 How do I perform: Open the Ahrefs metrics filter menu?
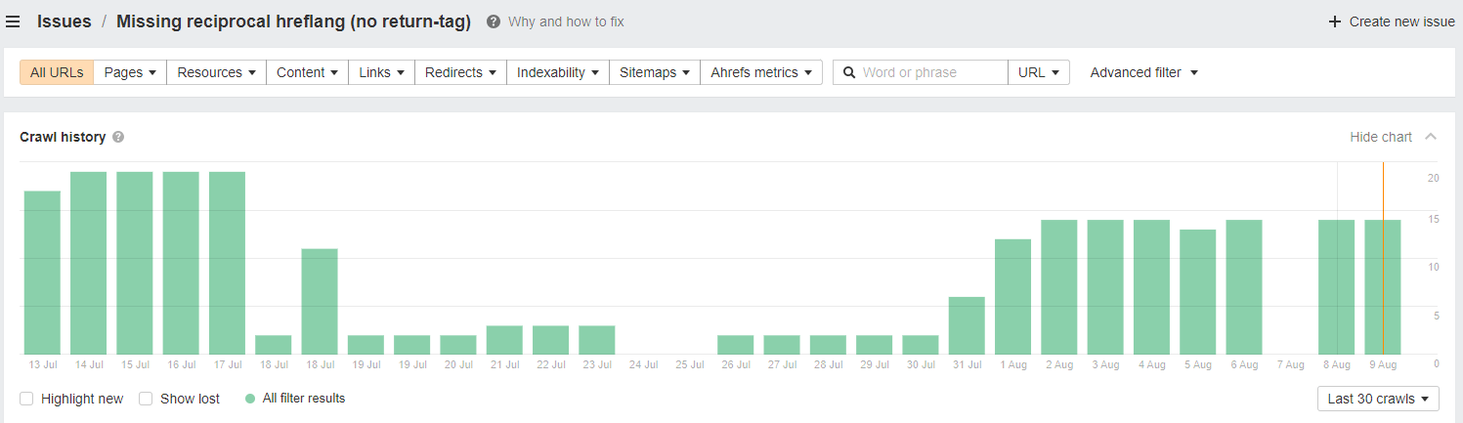(760, 72)
